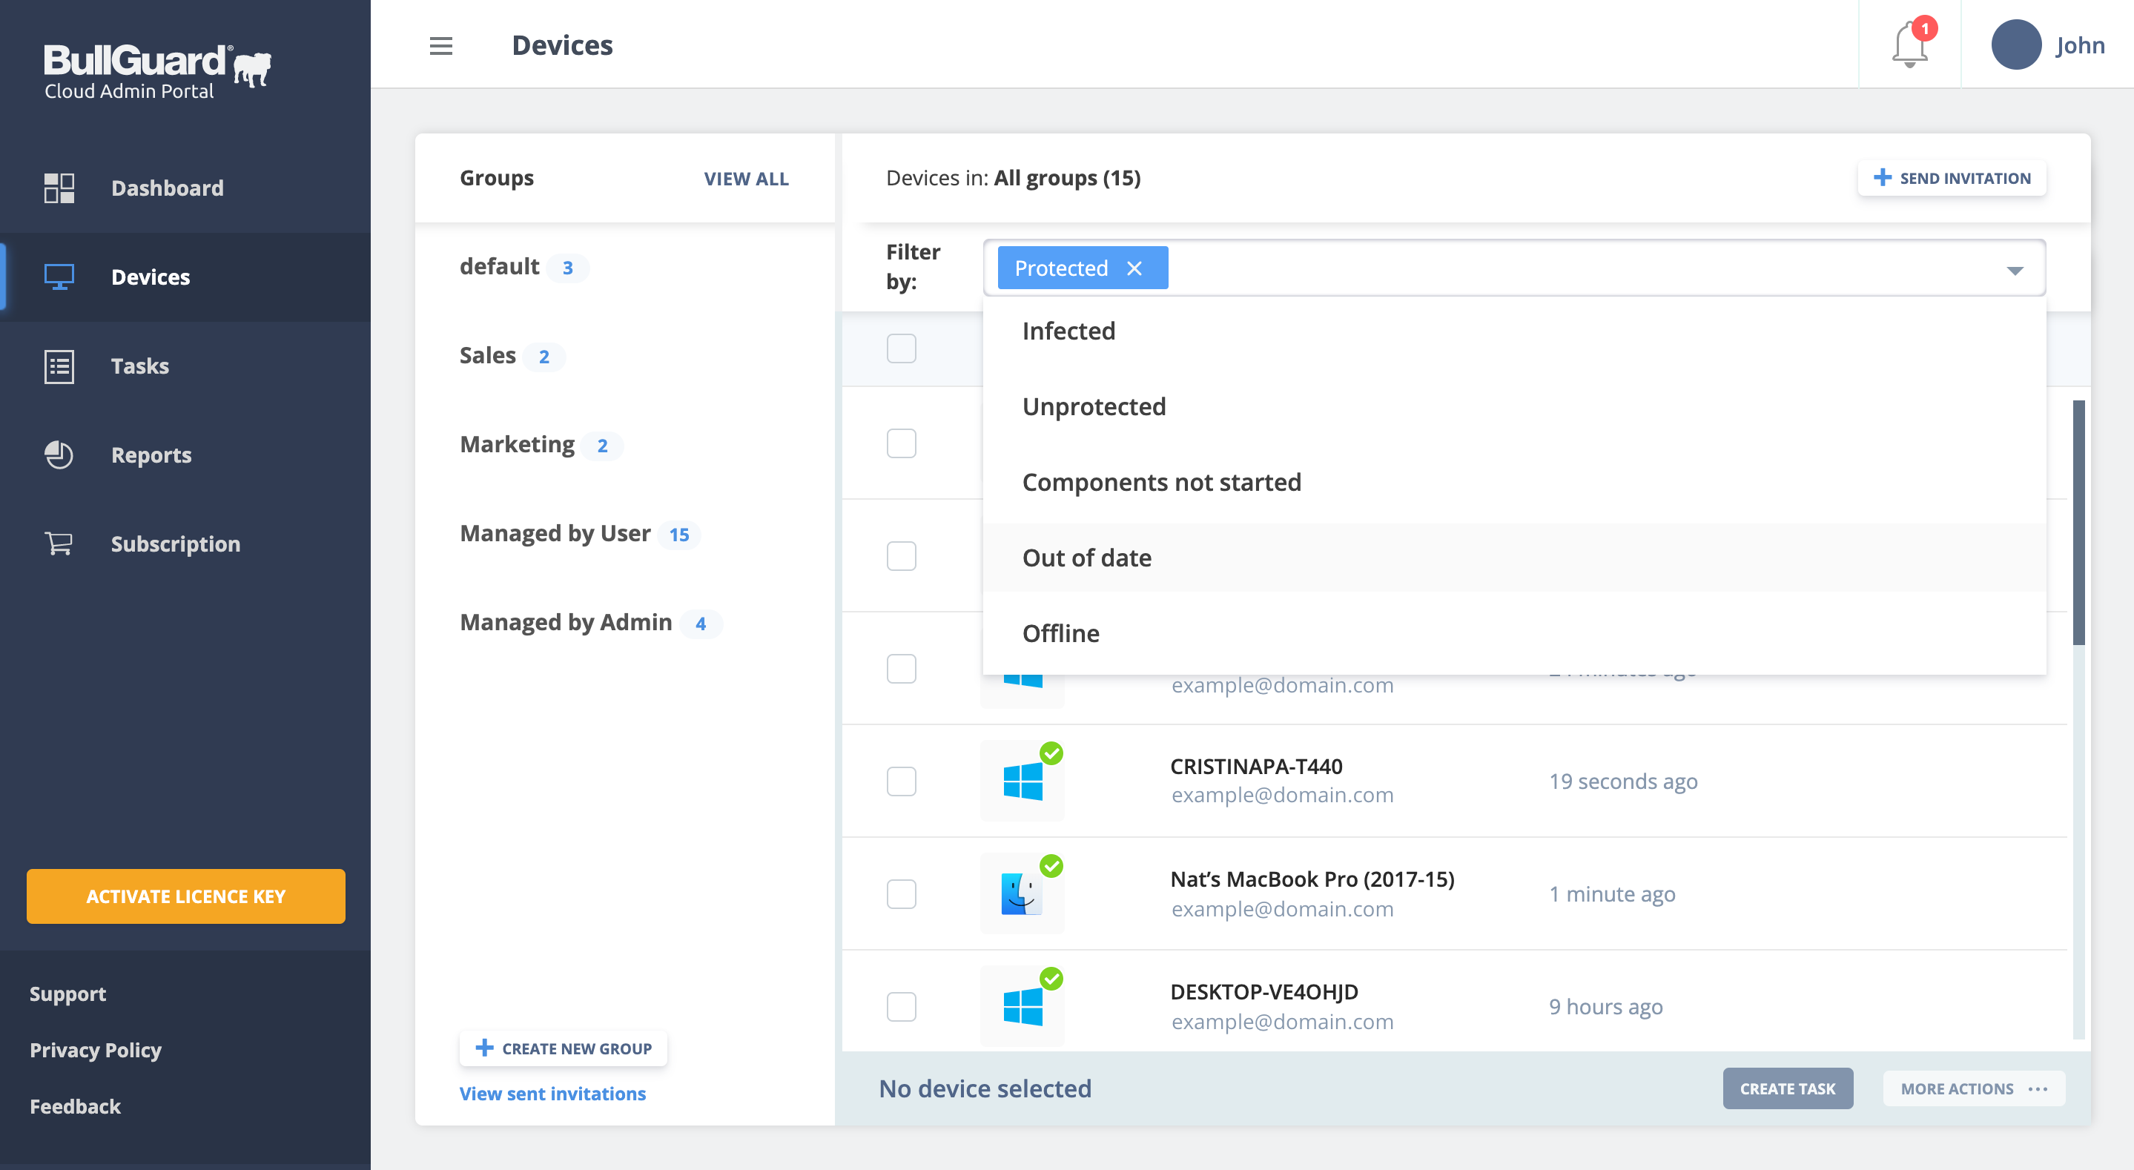Screen dimensions: 2134x1170
Task: Click John's profile avatar
Action: [x=2015, y=45]
